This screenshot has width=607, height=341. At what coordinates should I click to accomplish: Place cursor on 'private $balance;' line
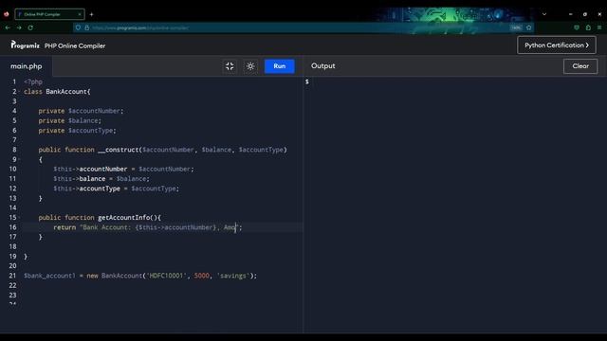tap(69, 120)
